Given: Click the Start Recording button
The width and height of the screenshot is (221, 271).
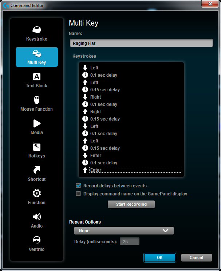Looking at the screenshot, I should pos(131,204).
